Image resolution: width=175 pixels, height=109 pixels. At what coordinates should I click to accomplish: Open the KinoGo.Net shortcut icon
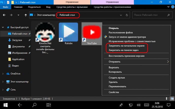(45, 32)
